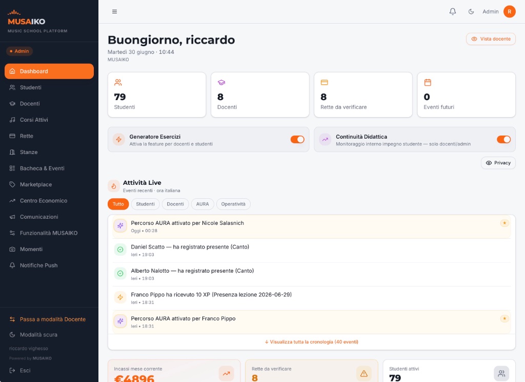The image size is (525, 382).
Task: Open Corsi Attivi in sidebar
Action: (x=49, y=120)
